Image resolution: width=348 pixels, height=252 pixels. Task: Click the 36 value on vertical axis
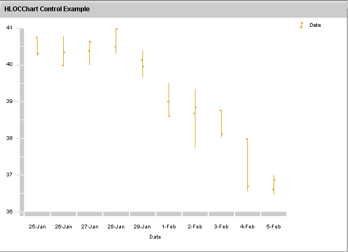(x=9, y=212)
